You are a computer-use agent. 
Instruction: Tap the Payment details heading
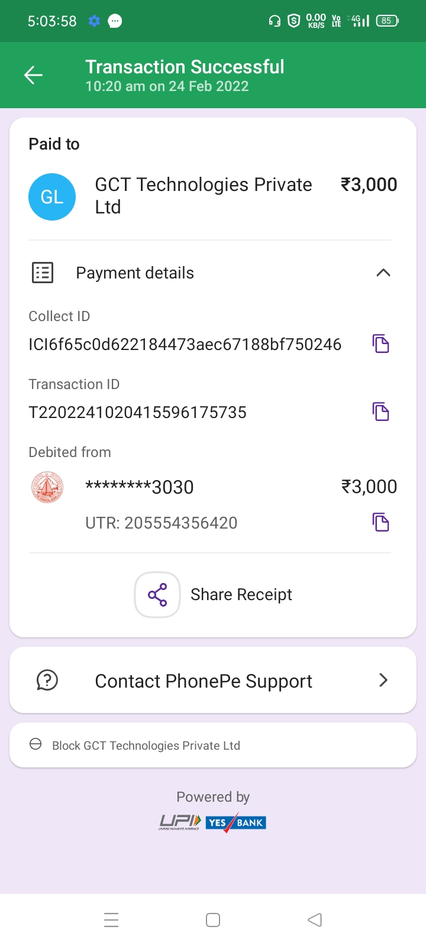pyautogui.click(x=135, y=273)
